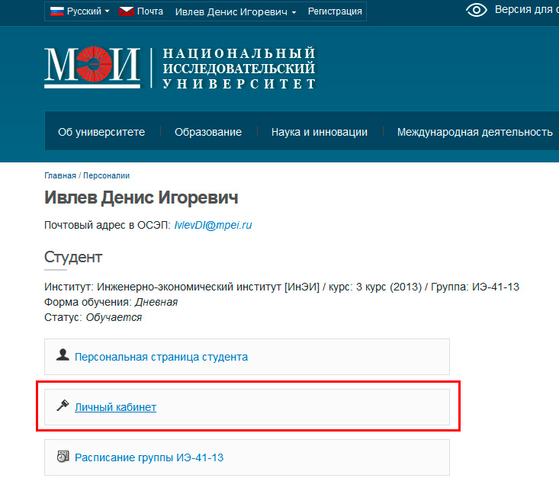Click the eye accessibility version icon
This screenshot has height=491, width=559.
pos(477,10)
